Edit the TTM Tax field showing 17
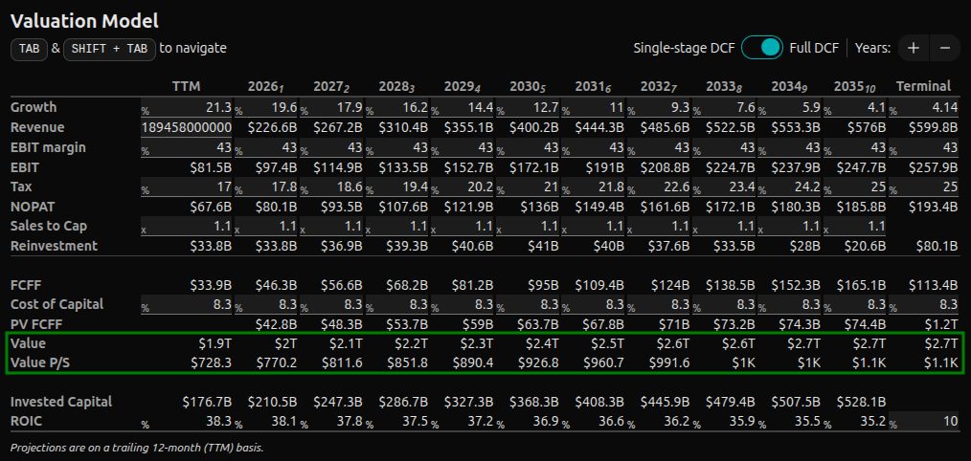This screenshot has height=461, width=971. [187, 187]
